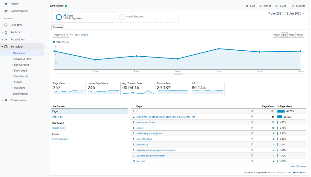Open the Conversions section
The width and height of the screenshot is (311, 177).
(x=18, y=100)
